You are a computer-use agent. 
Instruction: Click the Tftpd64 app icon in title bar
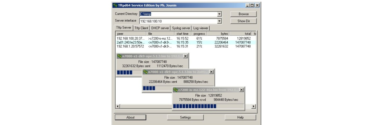[115, 5]
